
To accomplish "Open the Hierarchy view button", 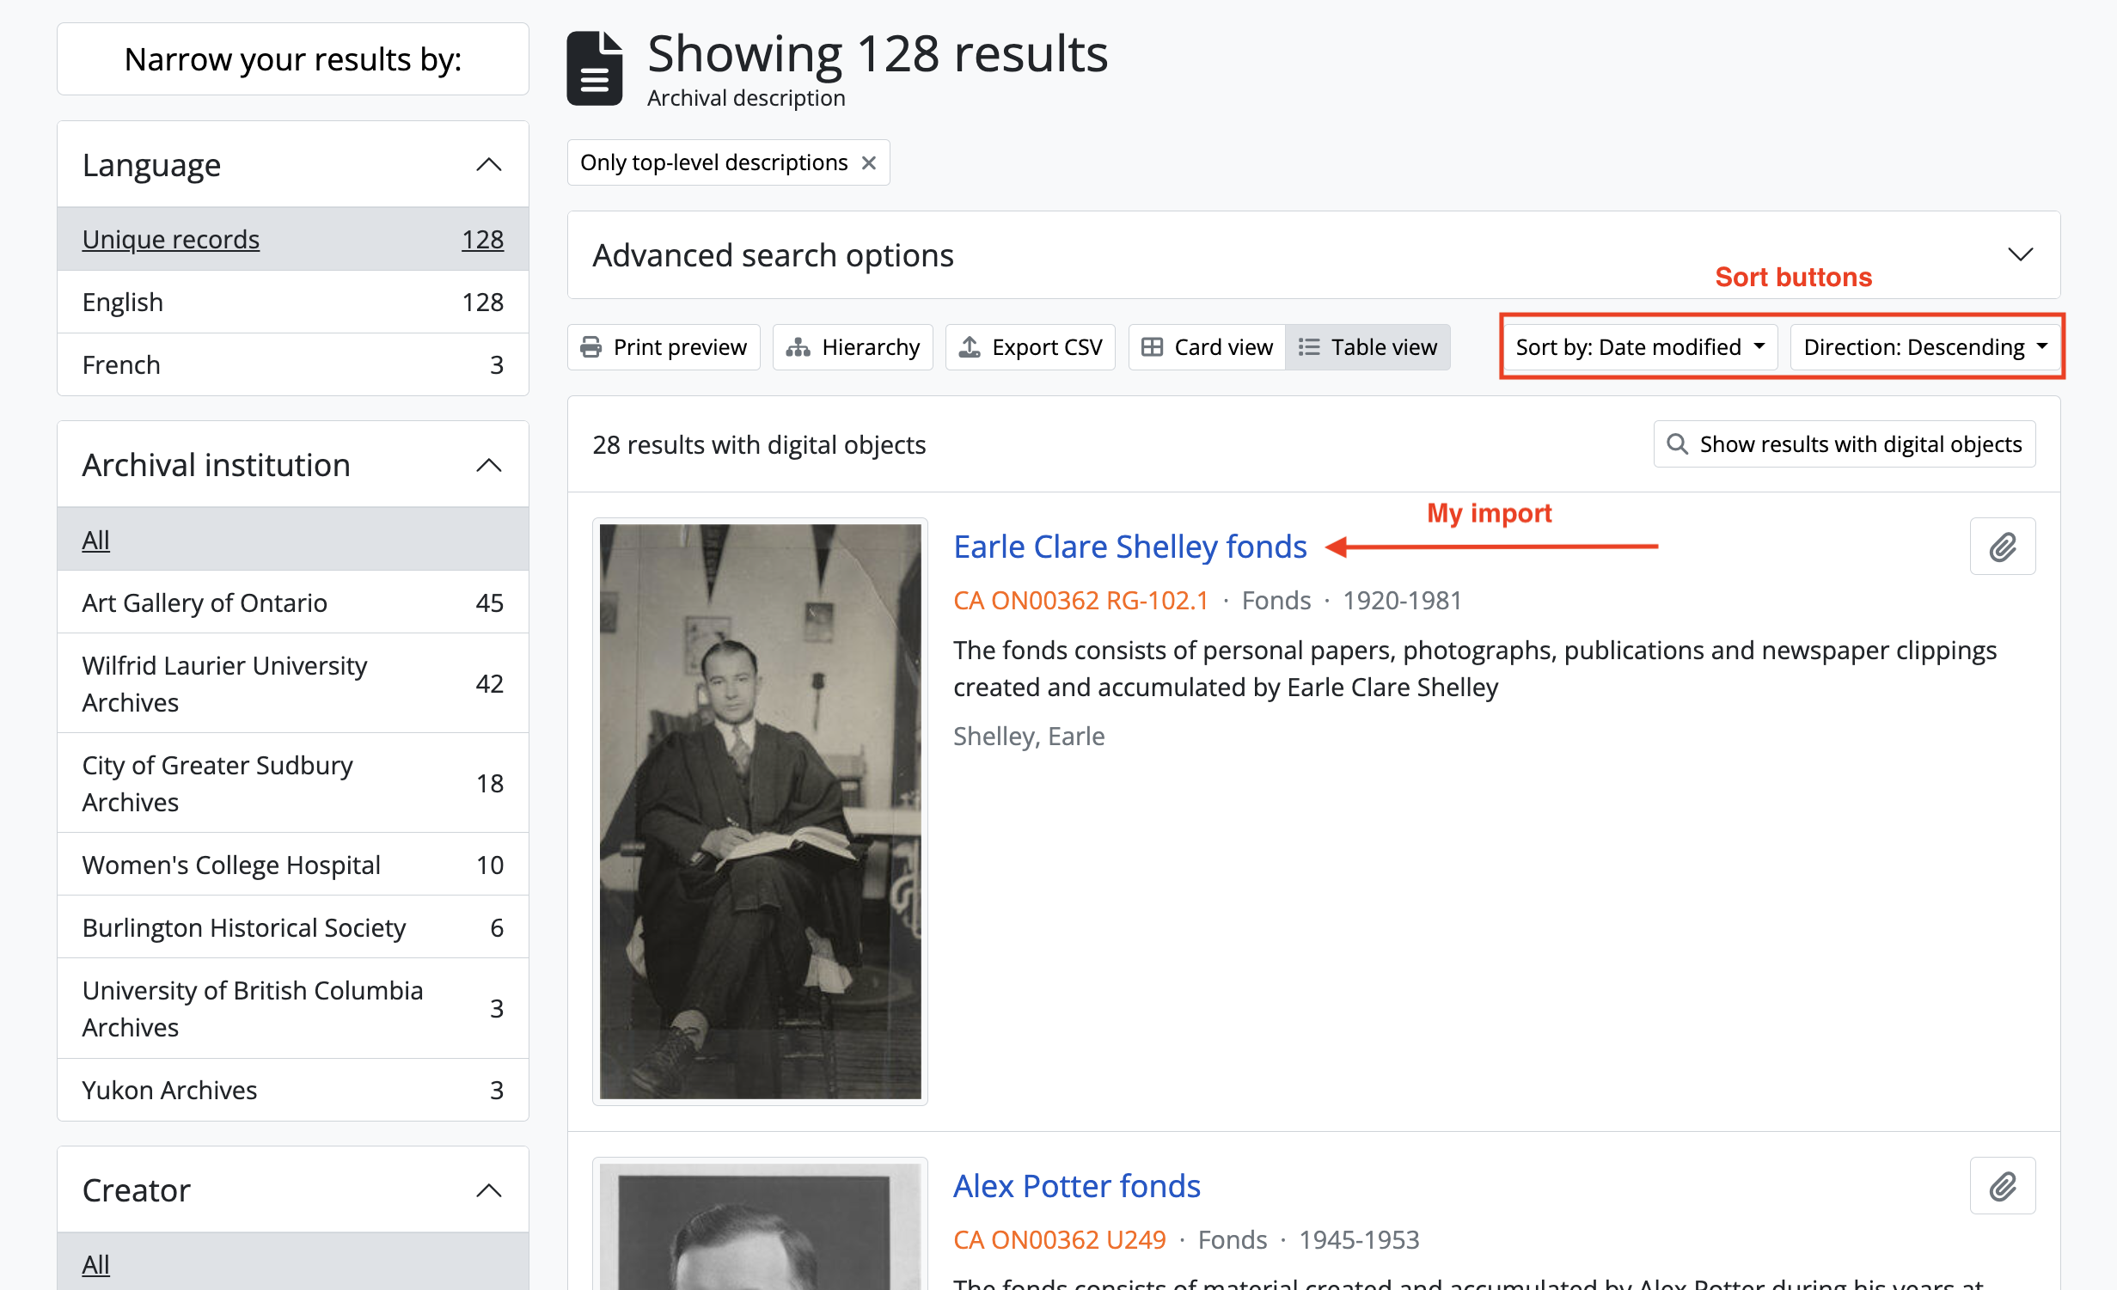I will tap(853, 347).
